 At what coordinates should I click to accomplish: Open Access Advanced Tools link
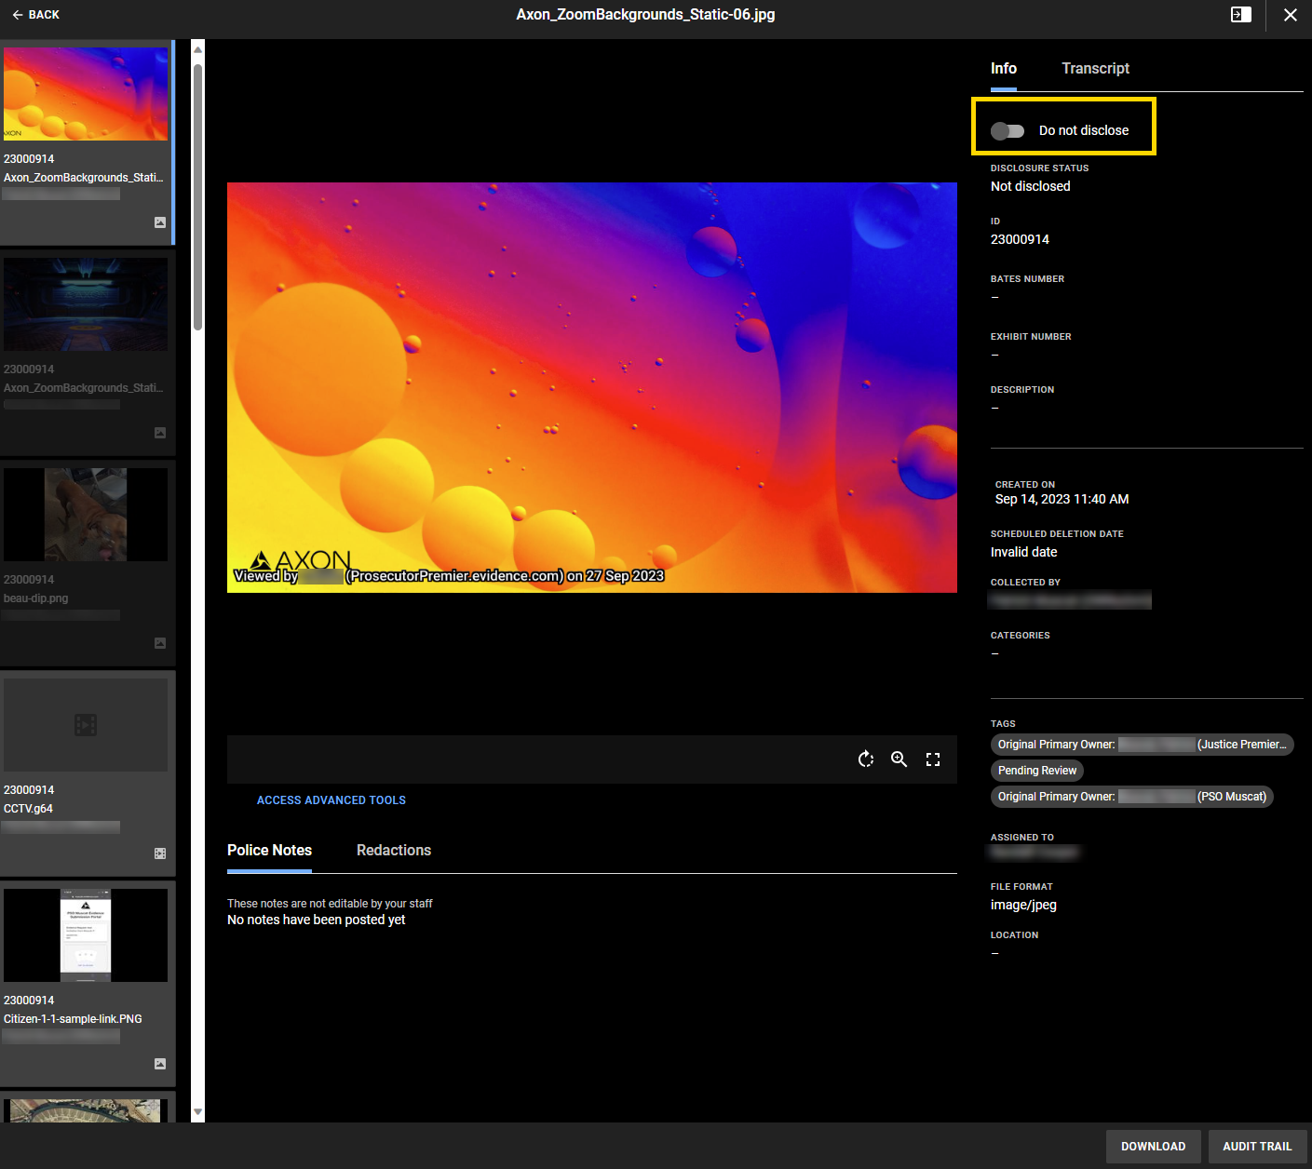coord(331,800)
